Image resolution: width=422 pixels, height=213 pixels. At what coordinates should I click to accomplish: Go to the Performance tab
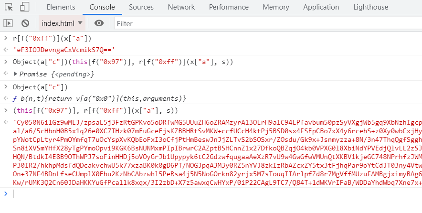(x=229, y=7)
